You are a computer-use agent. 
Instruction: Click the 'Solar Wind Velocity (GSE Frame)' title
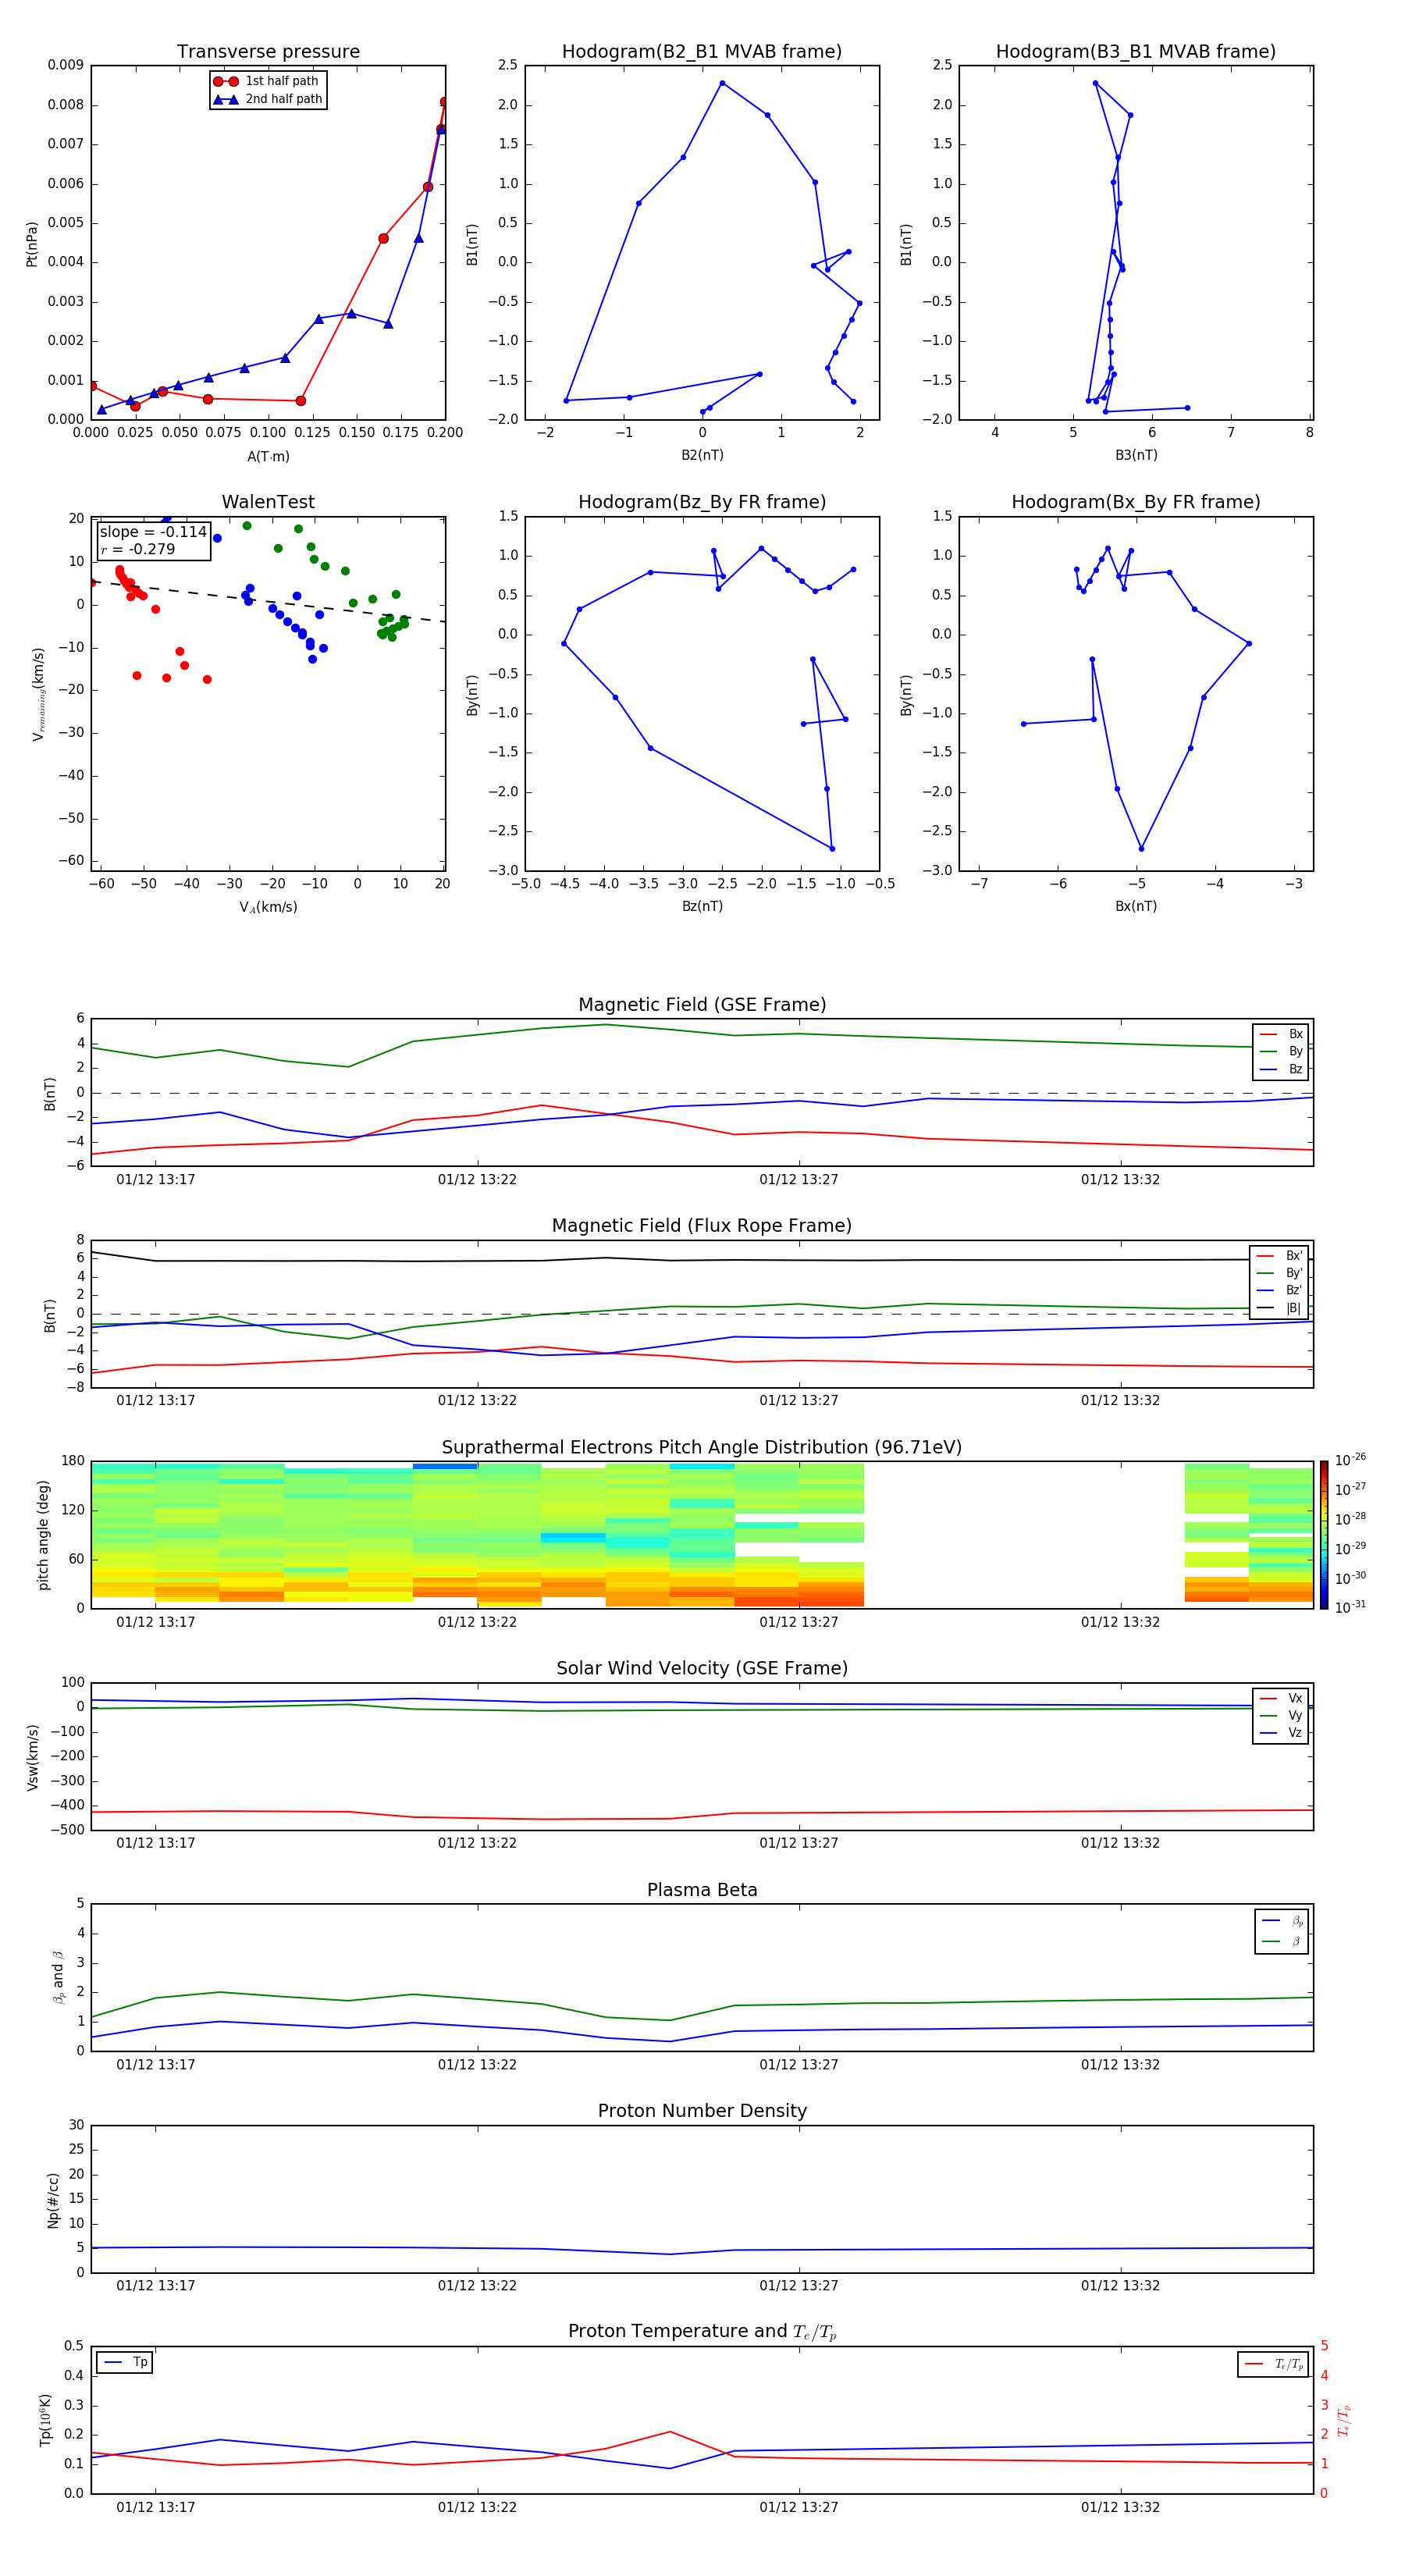702,1669
